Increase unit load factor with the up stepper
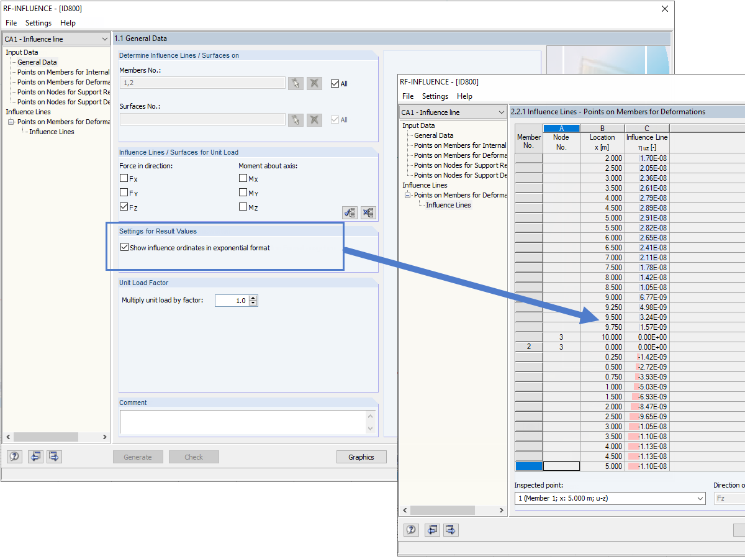Viewport: 745px width, 559px height. [253, 296]
